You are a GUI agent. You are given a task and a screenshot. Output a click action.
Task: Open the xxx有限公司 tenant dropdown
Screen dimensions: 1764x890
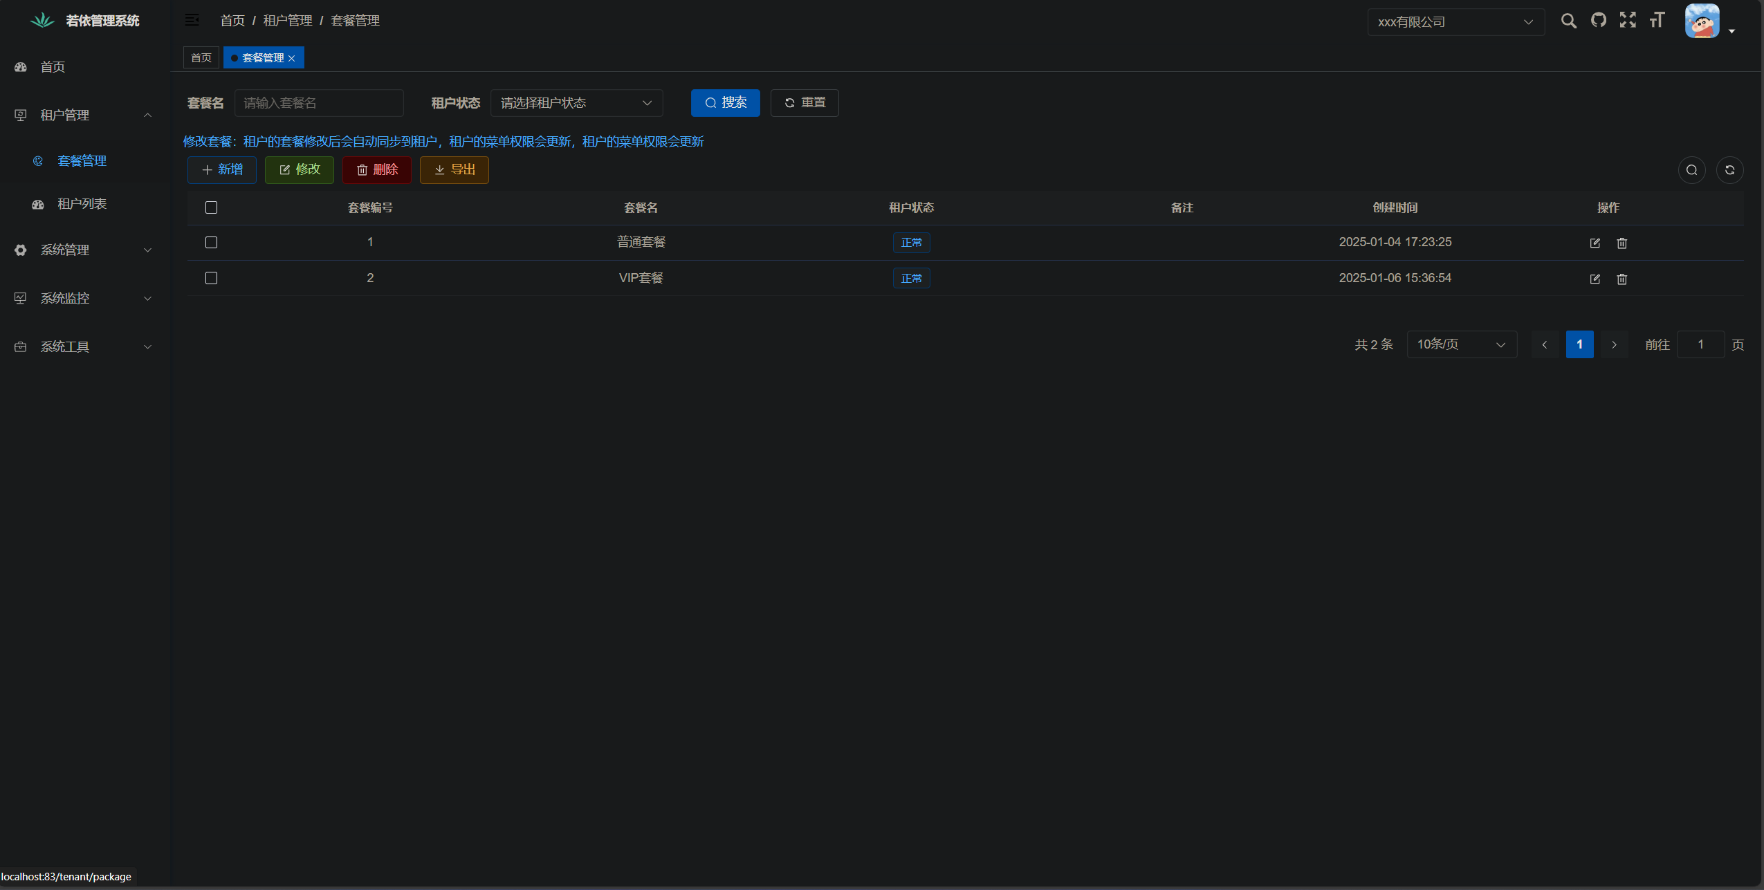[x=1455, y=22]
